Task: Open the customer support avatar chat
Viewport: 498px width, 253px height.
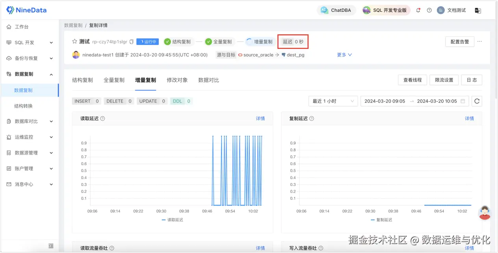Action: (485, 212)
